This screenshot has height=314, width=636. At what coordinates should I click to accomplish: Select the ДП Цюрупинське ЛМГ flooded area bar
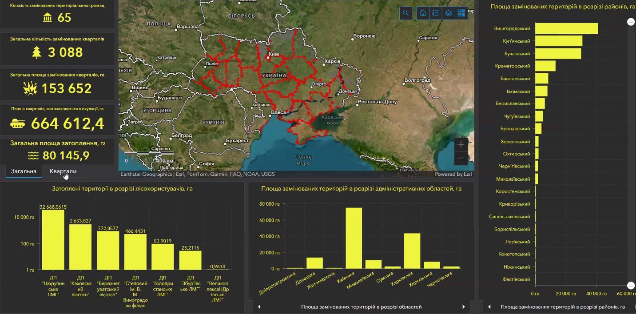(x=53, y=240)
